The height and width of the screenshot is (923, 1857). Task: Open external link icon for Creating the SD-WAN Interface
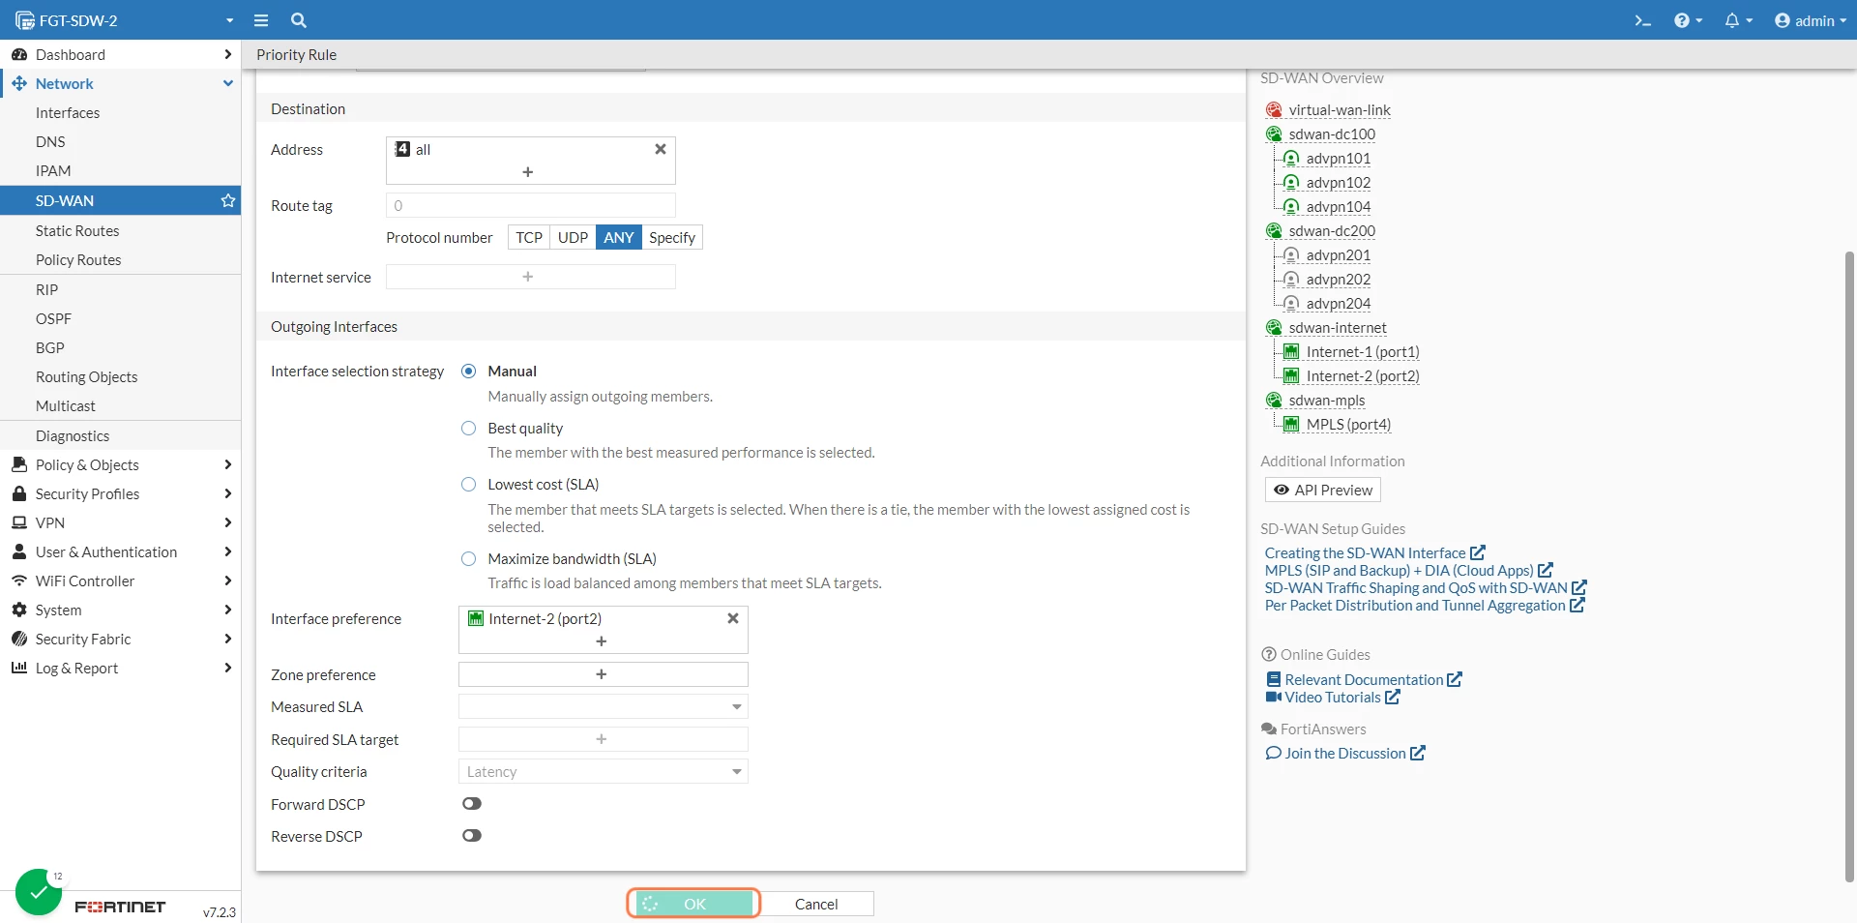click(x=1478, y=552)
